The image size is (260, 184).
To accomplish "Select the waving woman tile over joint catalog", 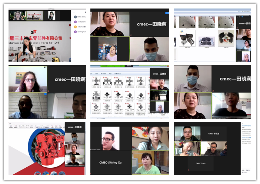I will 159,85.
